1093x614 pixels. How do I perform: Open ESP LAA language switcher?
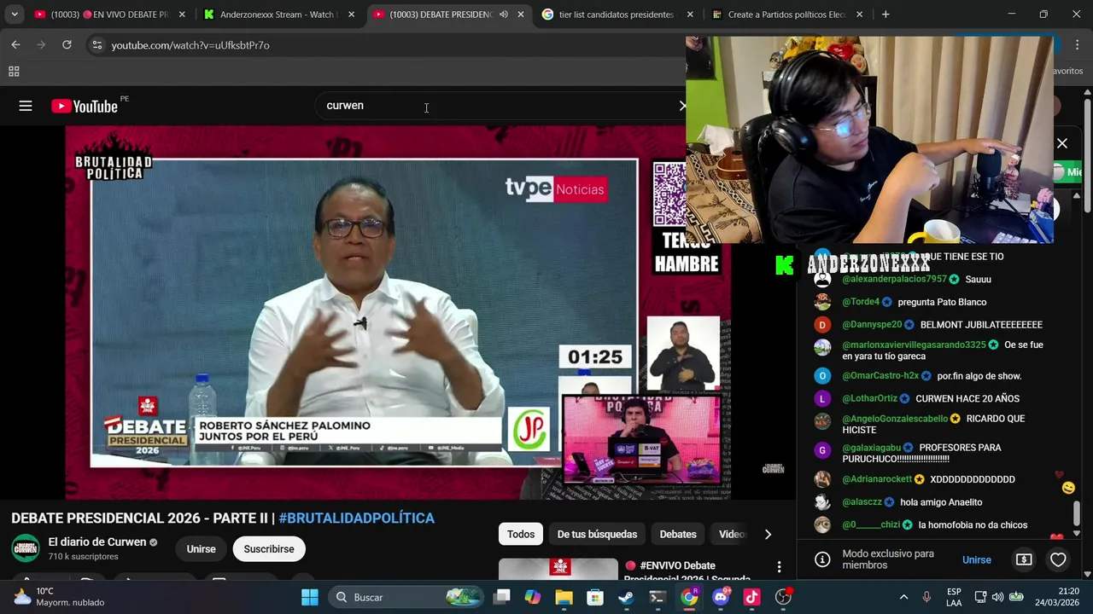pos(954,597)
